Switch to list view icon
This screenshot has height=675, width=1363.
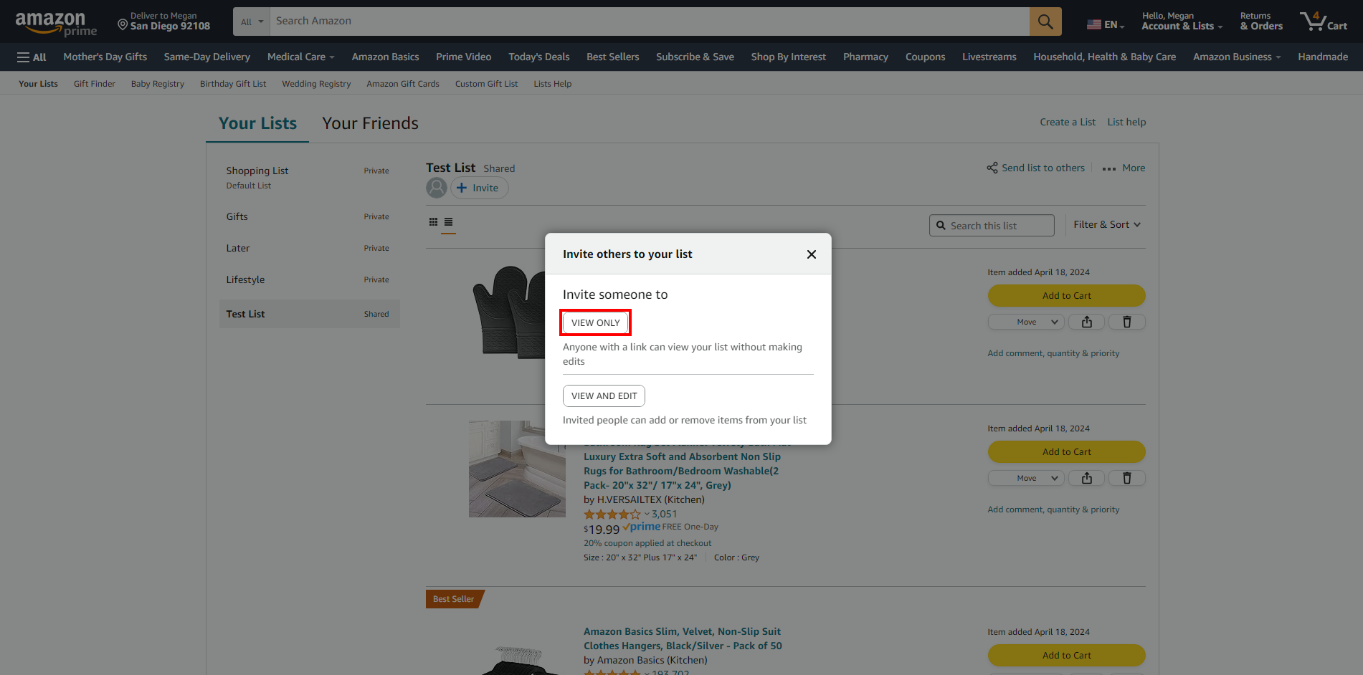point(449,222)
